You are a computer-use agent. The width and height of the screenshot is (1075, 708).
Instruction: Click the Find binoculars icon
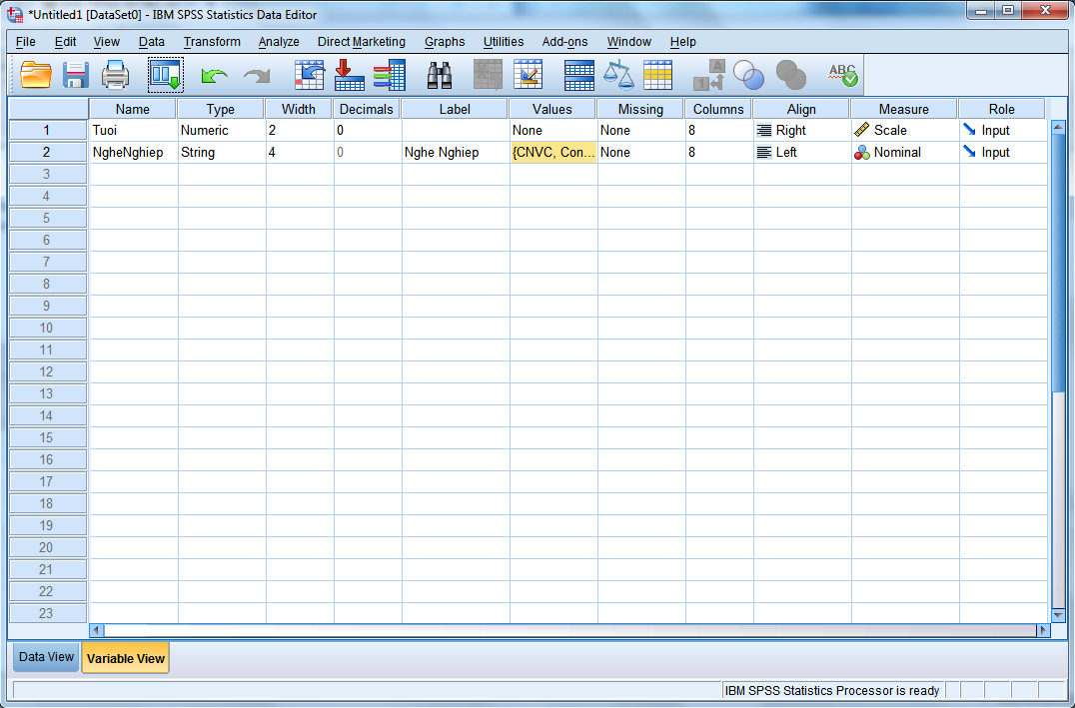click(440, 75)
